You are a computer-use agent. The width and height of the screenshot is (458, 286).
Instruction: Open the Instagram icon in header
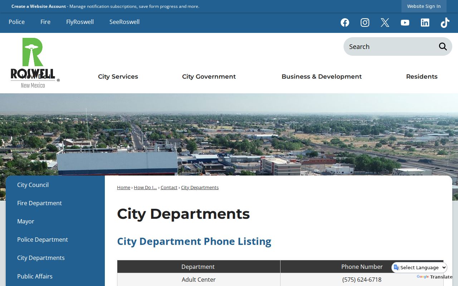tap(365, 23)
